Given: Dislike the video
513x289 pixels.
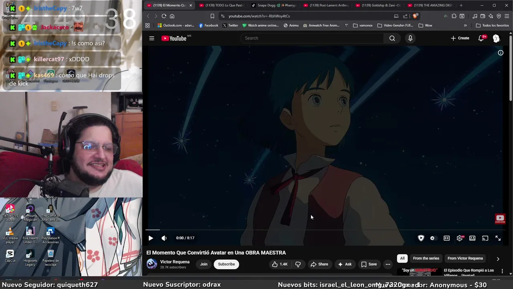Looking at the screenshot, I should coord(298,264).
